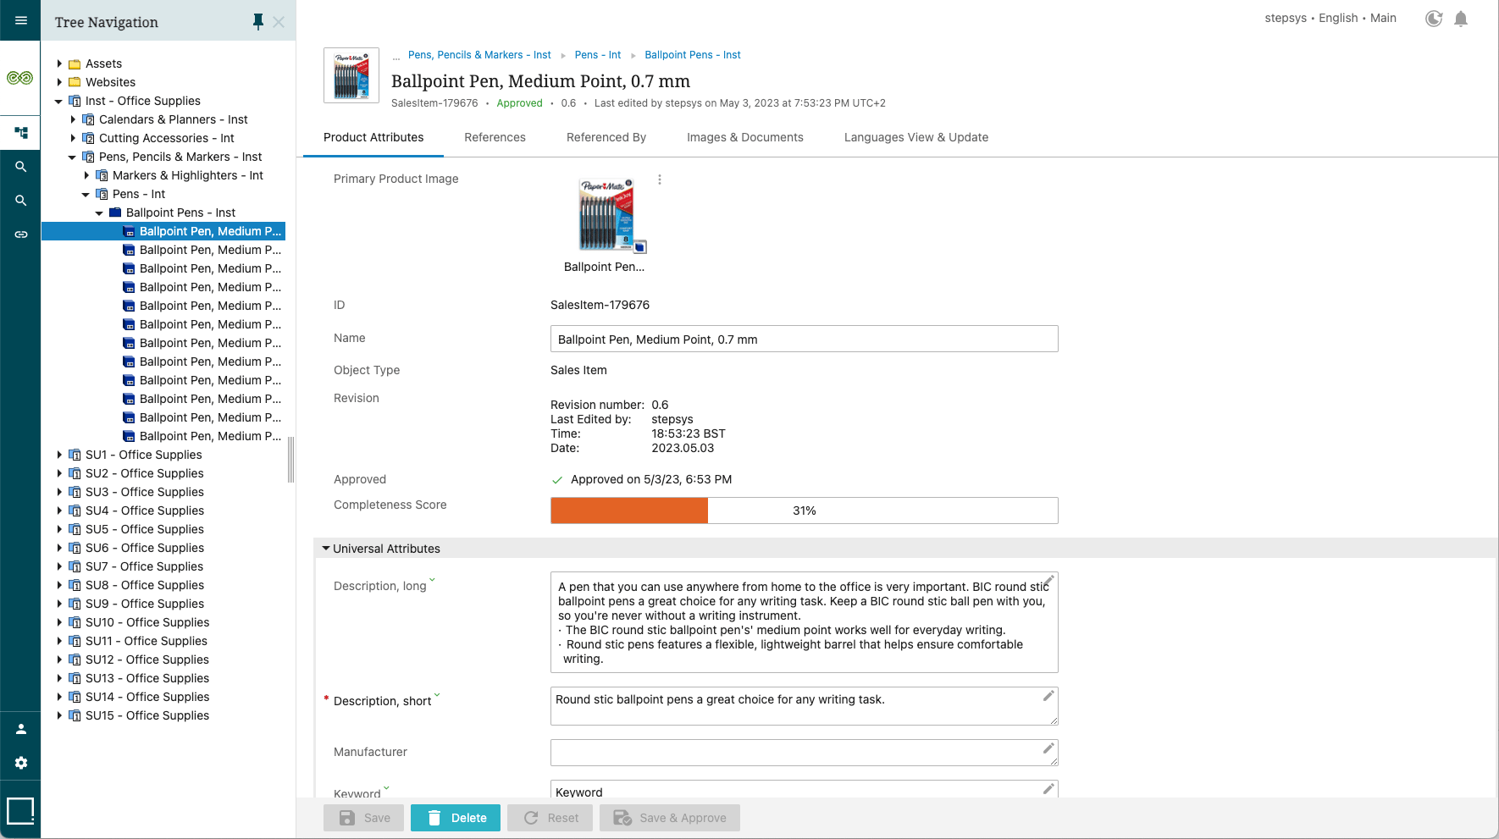Screen dimensions: 1499x839
Task: Click breadcrumb ellipsis for hidden path
Action: [395, 56]
